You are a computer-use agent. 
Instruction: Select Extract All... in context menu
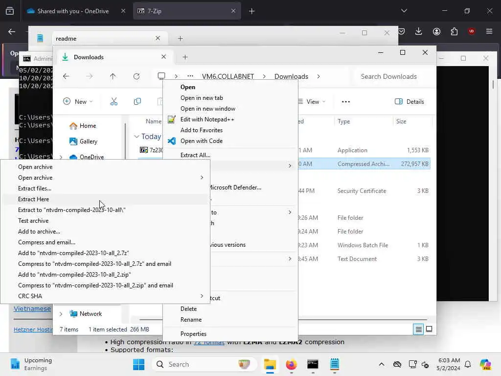point(230,155)
